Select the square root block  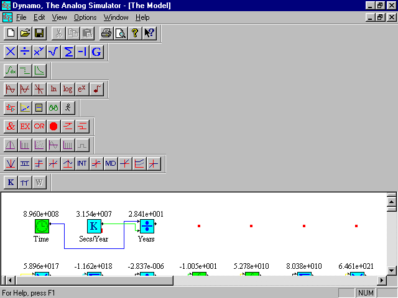pyautogui.click(x=53, y=52)
